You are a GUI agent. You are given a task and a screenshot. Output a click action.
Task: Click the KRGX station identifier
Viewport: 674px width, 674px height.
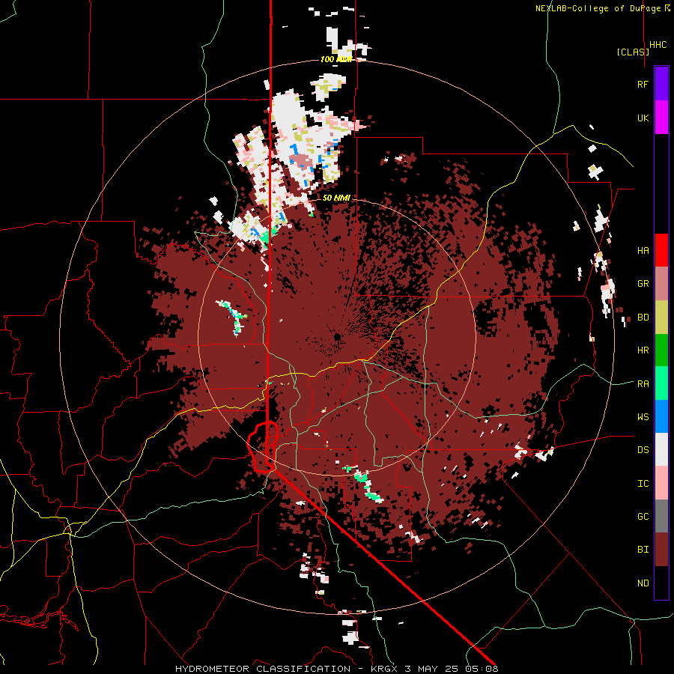pos(385,669)
